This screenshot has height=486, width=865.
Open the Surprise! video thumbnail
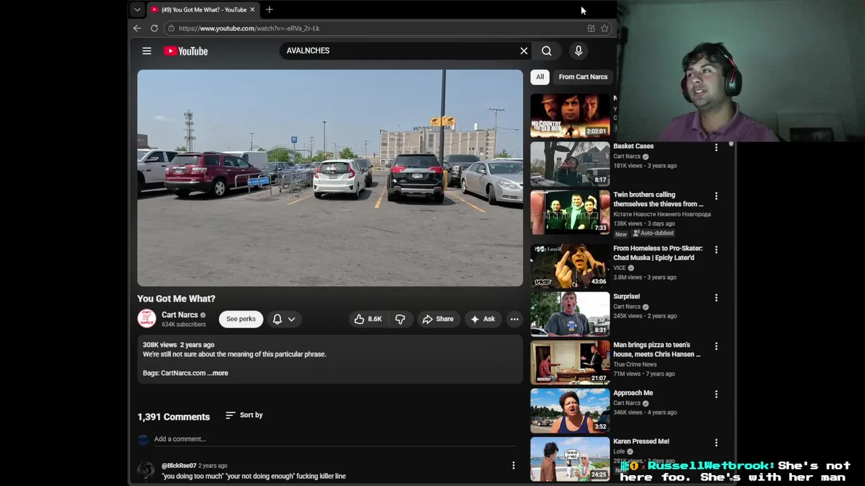coord(570,314)
